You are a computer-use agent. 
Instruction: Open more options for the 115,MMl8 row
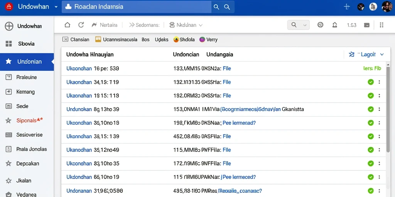coord(379,150)
